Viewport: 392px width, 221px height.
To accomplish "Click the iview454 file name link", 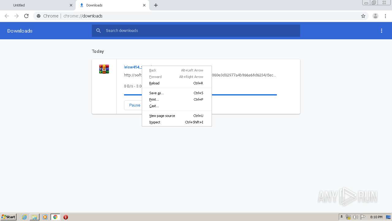I will pyautogui.click(x=133, y=67).
